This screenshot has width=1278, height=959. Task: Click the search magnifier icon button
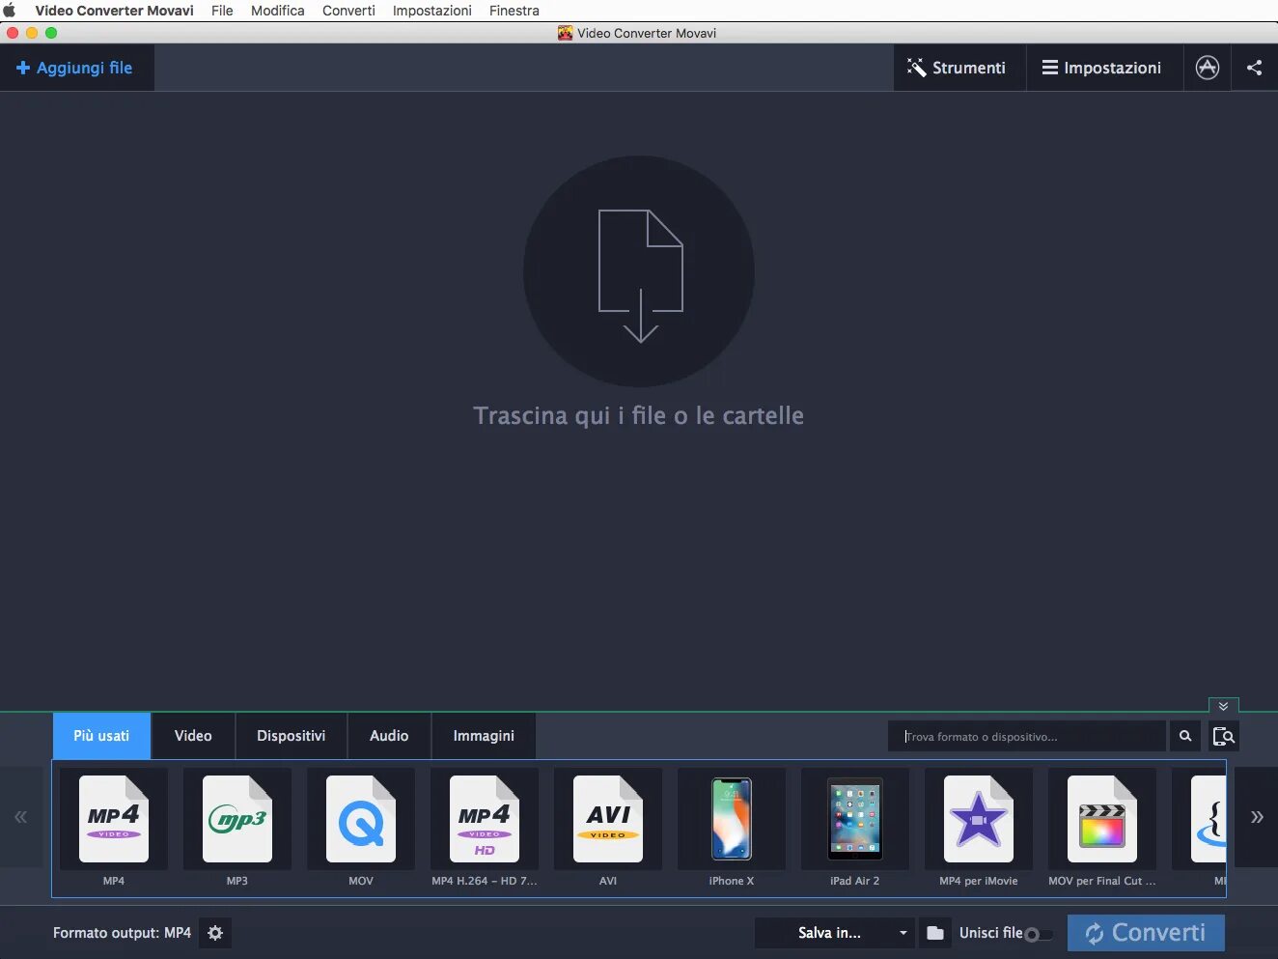pyautogui.click(x=1185, y=736)
